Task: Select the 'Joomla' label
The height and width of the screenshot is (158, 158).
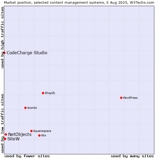Action: (x=32, y=108)
